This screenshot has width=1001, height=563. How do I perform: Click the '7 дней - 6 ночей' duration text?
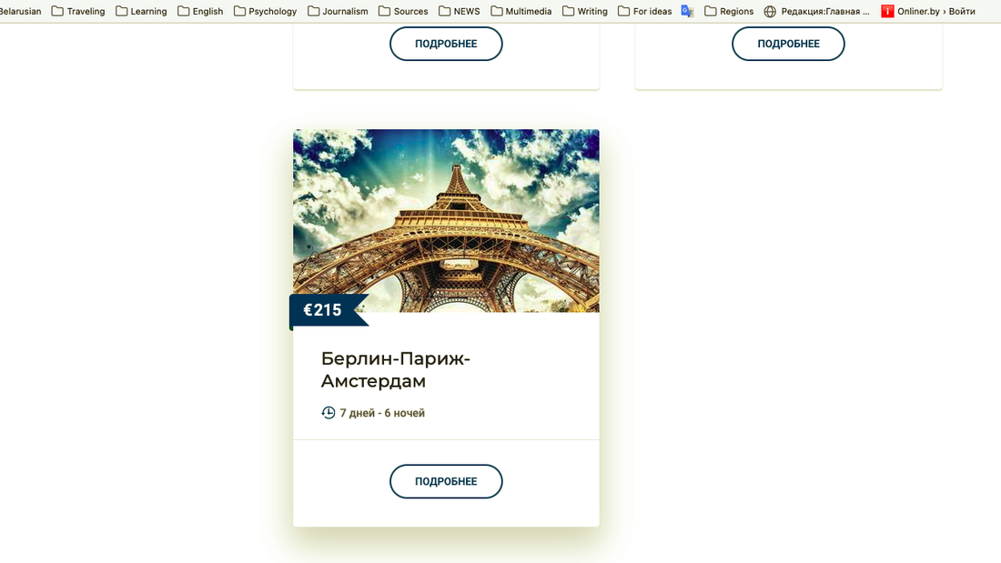(x=382, y=413)
